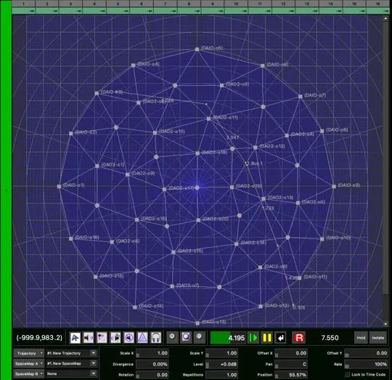Activate the headphones monitor tool
The image size is (392, 380).
tap(156, 338)
